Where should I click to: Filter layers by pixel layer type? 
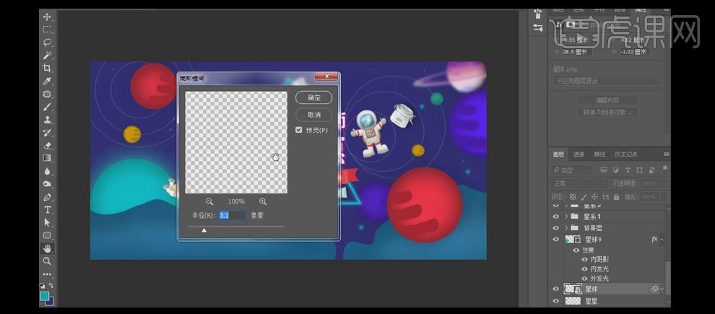point(604,170)
